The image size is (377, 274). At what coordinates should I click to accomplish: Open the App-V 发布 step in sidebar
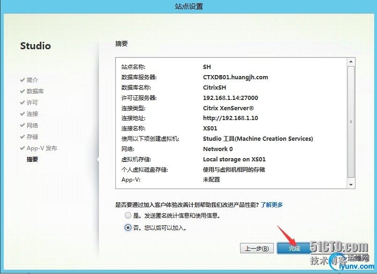tap(42, 148)
